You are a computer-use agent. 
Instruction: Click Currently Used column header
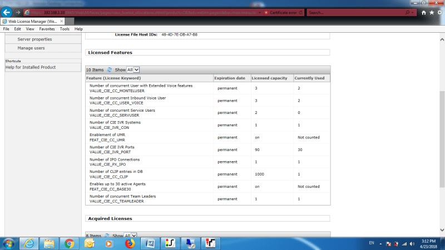click(309, 78)
